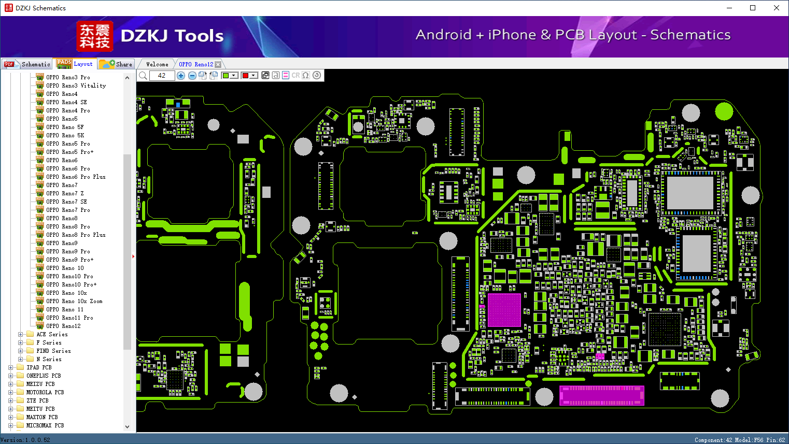Click the magnifier search icon in the layout toolbar

(x=143, y=76)
